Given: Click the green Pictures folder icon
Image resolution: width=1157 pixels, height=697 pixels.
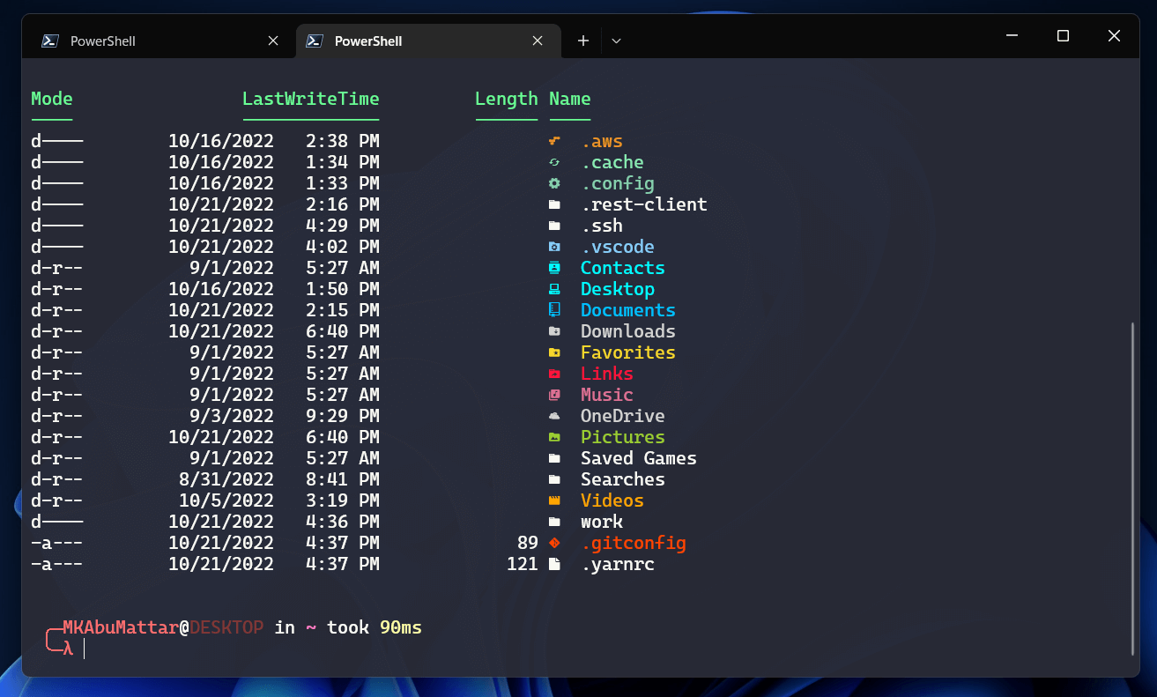Looking at the screenshot, I should [554, 437].
